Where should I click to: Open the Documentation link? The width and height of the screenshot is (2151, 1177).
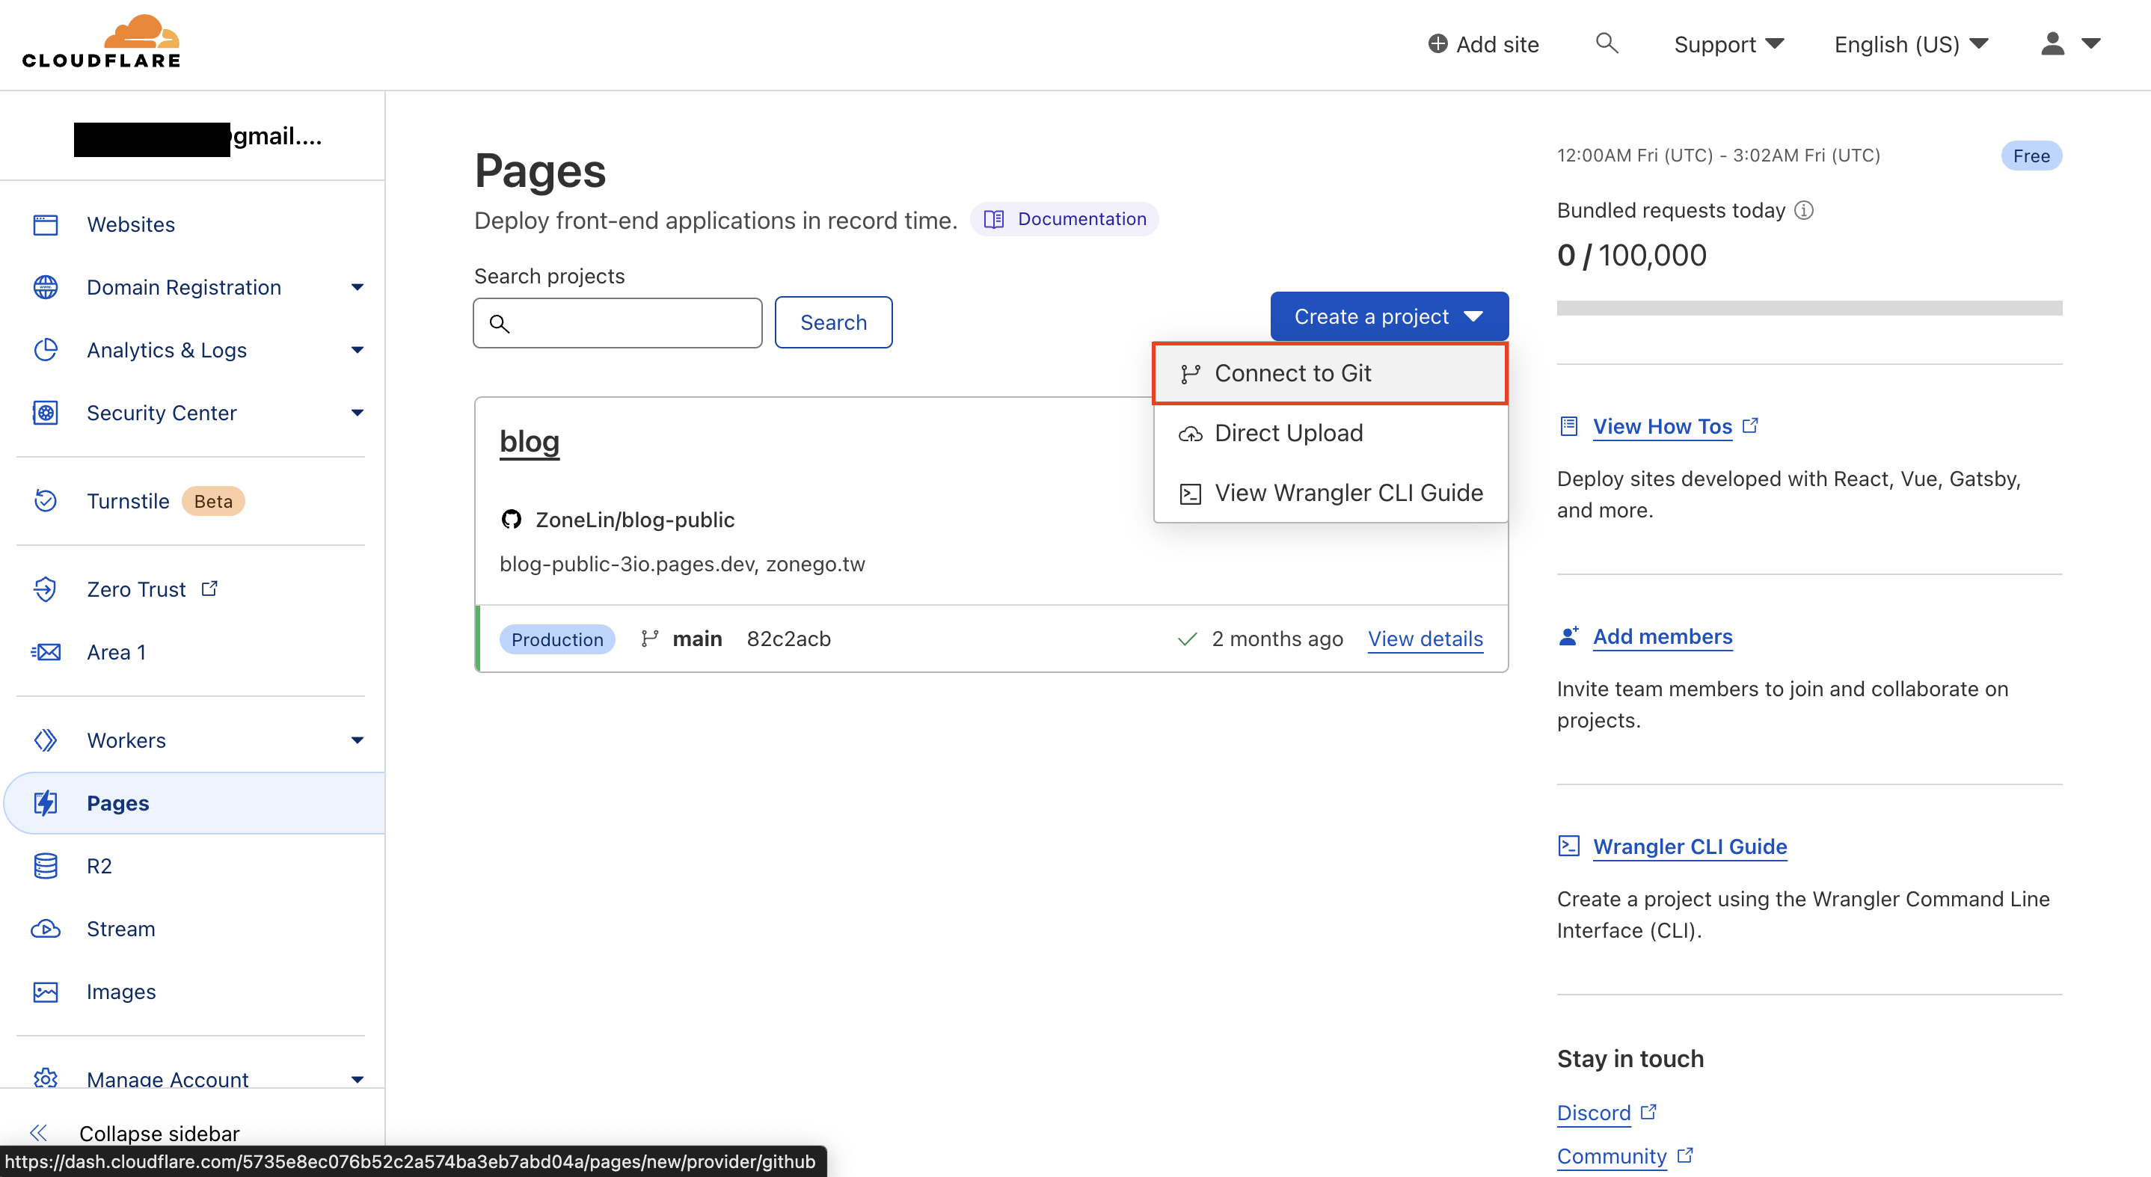point(1064,218)
